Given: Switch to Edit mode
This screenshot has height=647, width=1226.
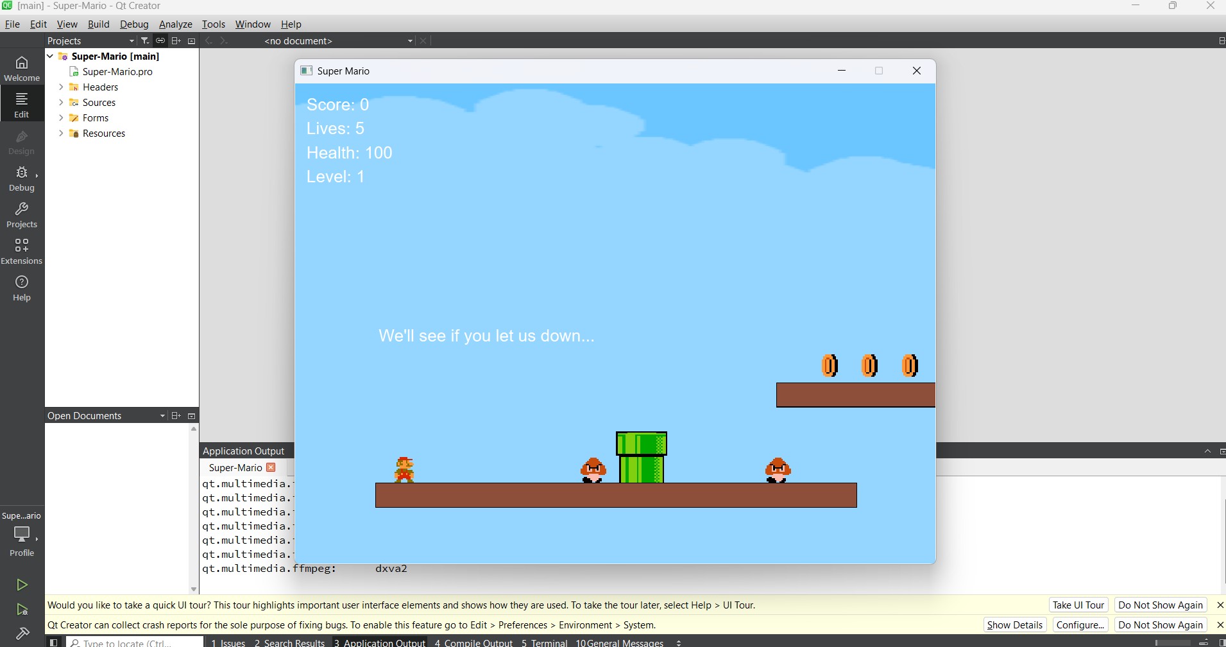Looking at the screenshot, I should pyautogui.click(x=22, y=105).
